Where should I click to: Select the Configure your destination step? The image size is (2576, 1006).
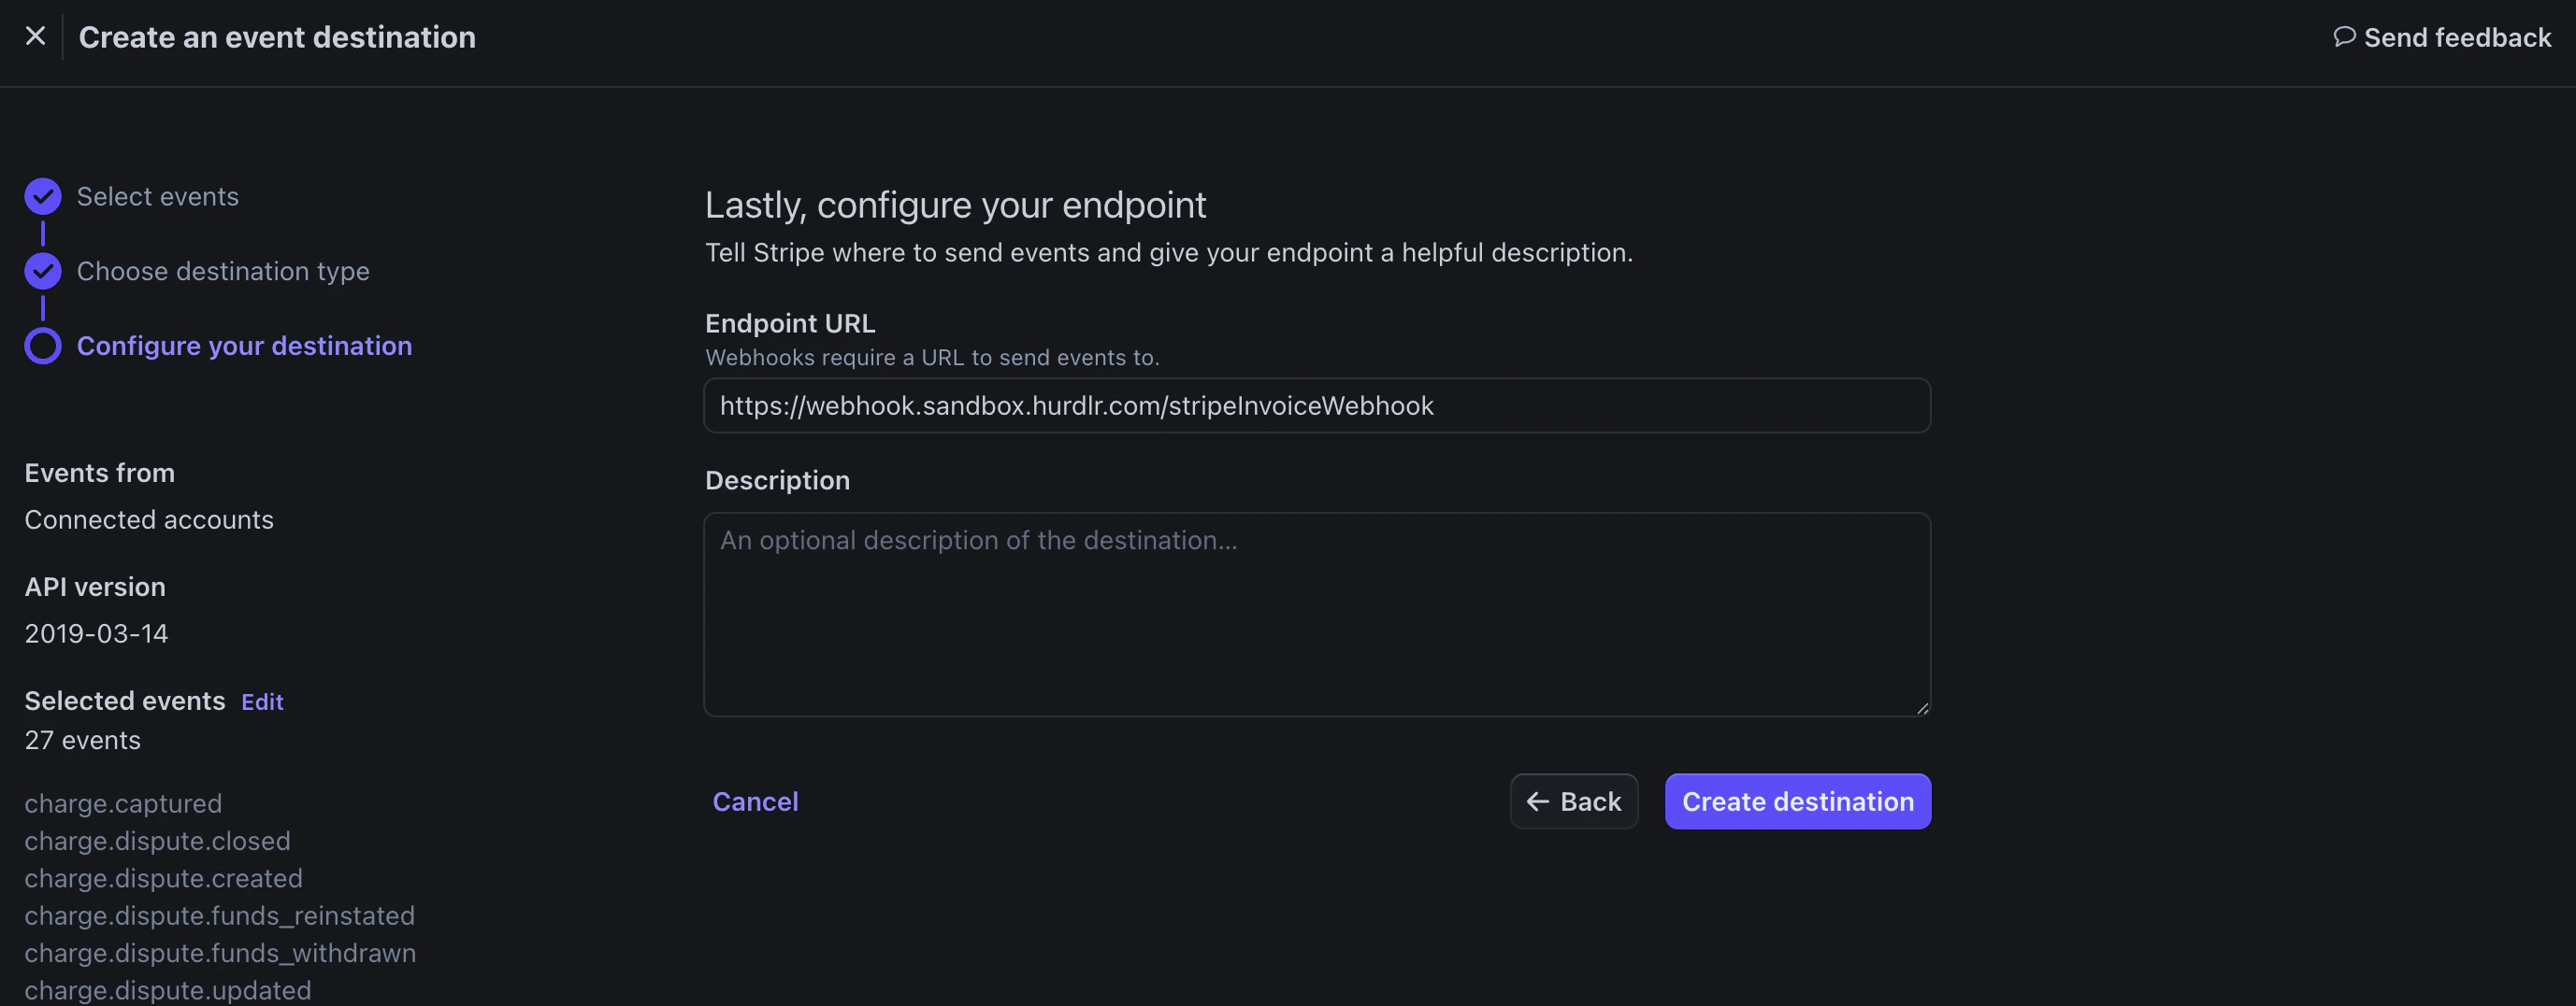[x=244, y=346]
